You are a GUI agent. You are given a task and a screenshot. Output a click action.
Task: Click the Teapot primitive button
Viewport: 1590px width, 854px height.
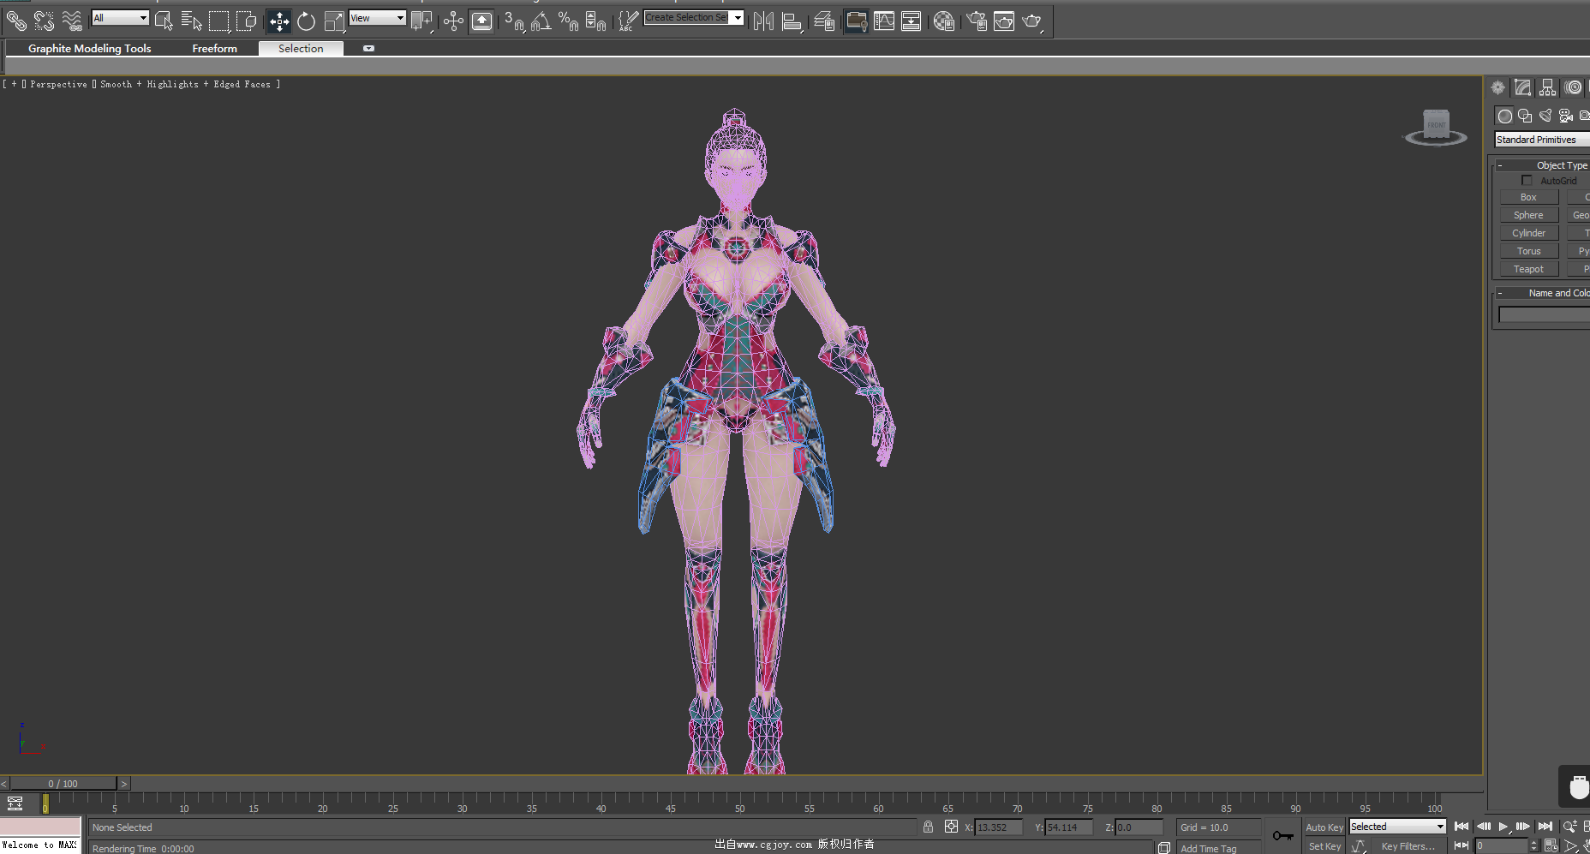coord(1528,269)
